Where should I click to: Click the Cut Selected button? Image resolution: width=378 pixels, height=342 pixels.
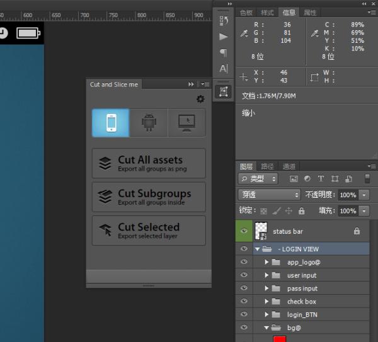149,231
